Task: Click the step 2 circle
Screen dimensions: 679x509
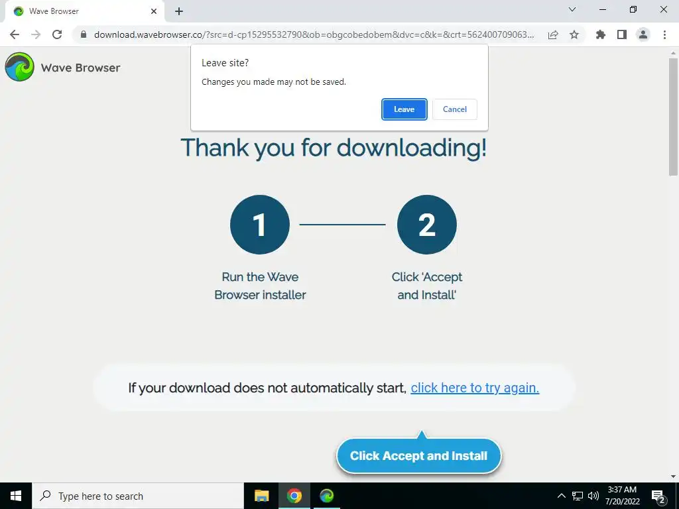Action: pyautogui.click(x=427, y=225)
